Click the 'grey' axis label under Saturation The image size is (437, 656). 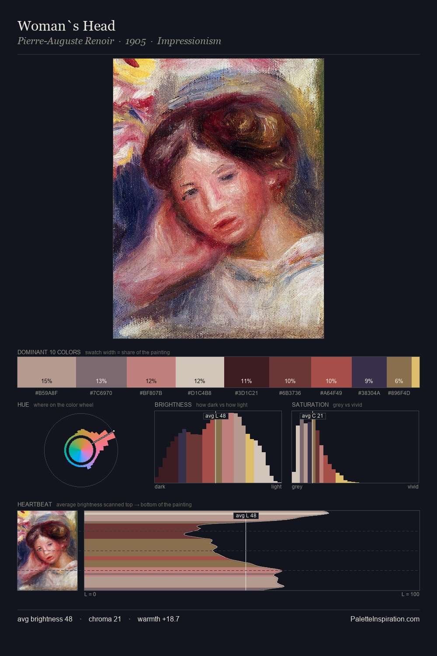[297, 487]
